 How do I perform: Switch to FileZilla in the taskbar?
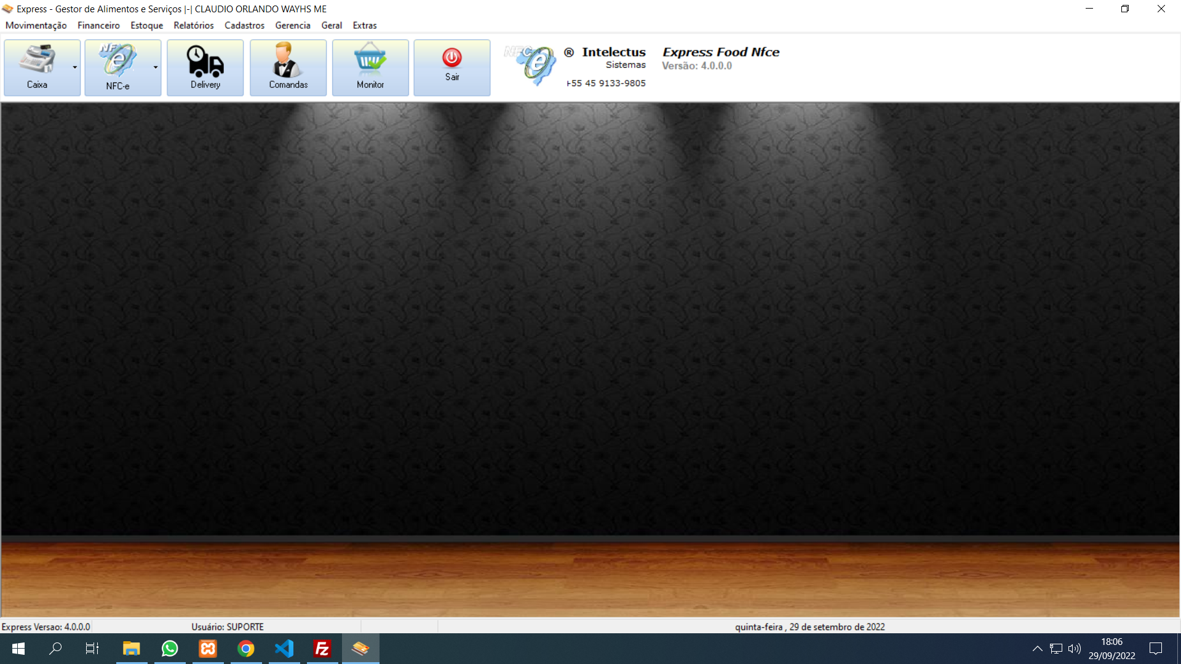[x=322, y=649]
